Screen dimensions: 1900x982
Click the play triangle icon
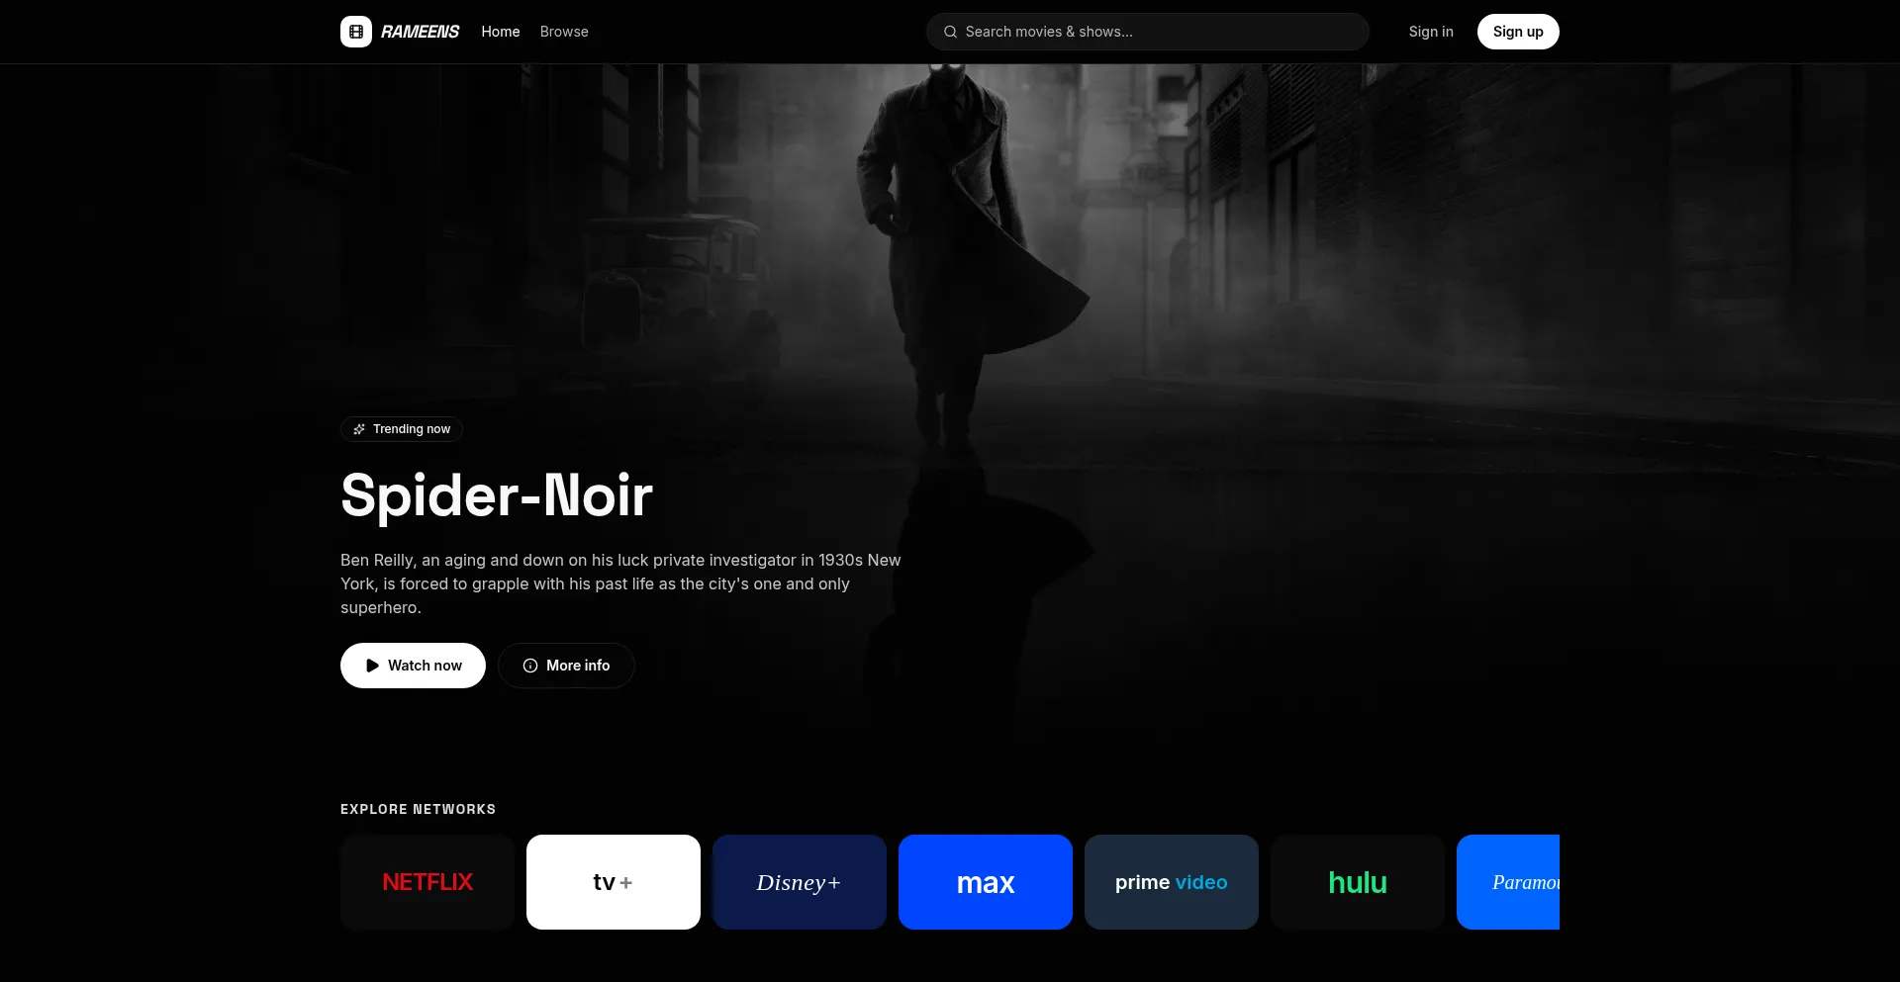(x=372, y=666)
